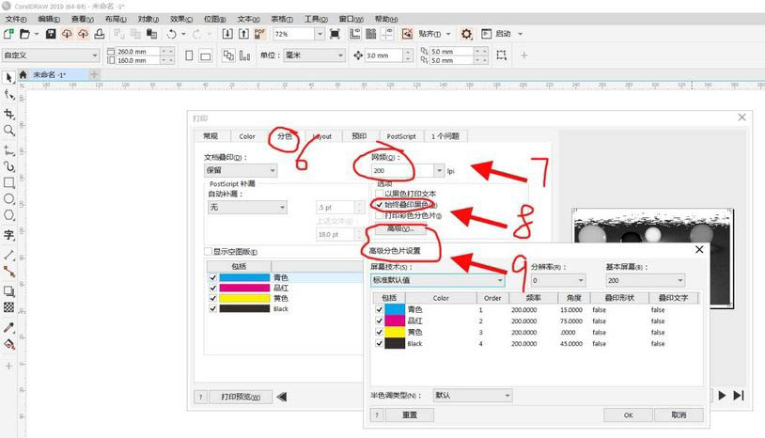
Task: Select the Interactive Fill bucket tool
Action: coord(8,344)
